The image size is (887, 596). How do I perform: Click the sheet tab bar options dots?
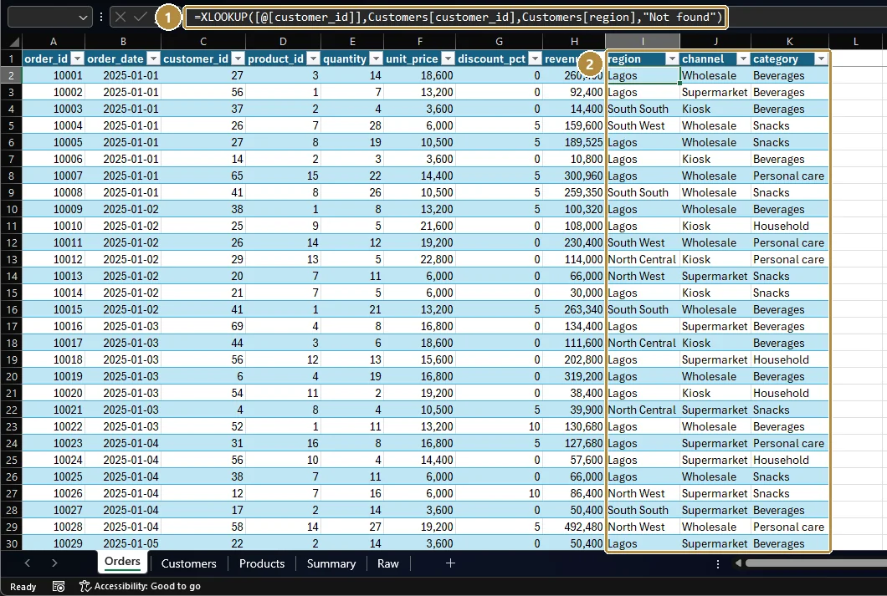click(718, 563)
